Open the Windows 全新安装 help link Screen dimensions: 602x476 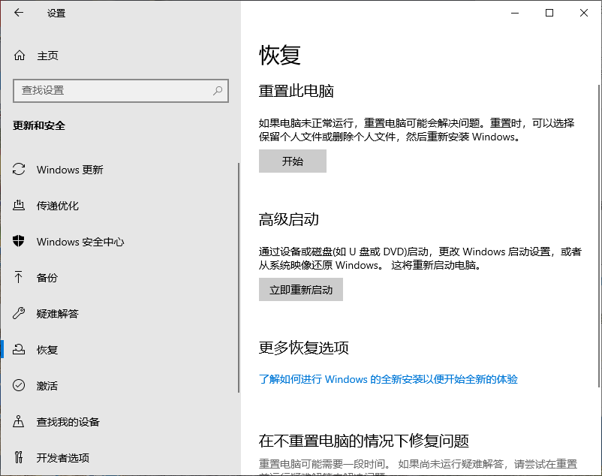388,379
